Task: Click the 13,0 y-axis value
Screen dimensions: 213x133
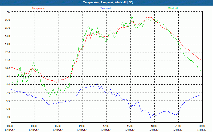Action: click(8, 44)
